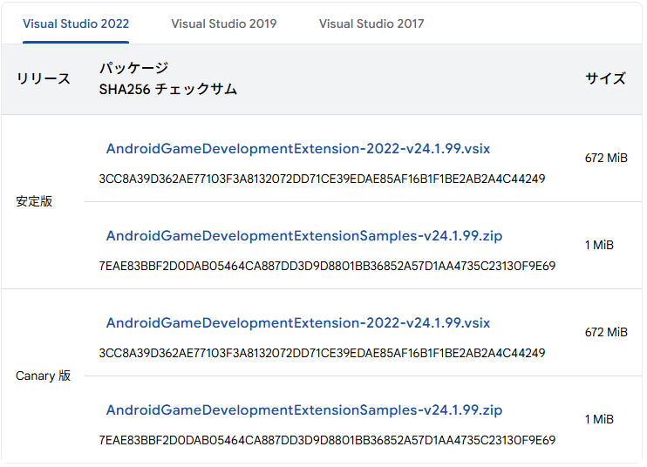This screenshot has height=467, width=647.
Task: Select the 7EAE83BB checksum in the 安定版 row
Action: tap(327, 266)
